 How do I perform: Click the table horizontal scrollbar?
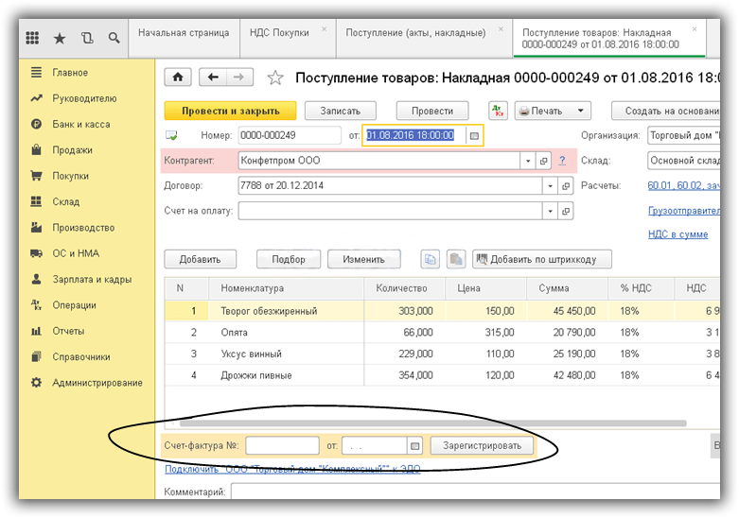point(432,423)
